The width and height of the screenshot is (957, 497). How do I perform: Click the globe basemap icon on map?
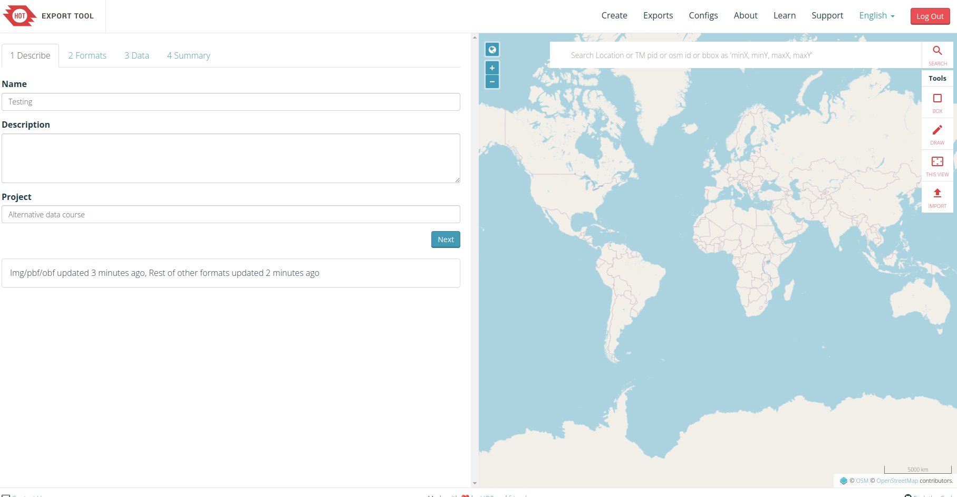click(492, 50)
